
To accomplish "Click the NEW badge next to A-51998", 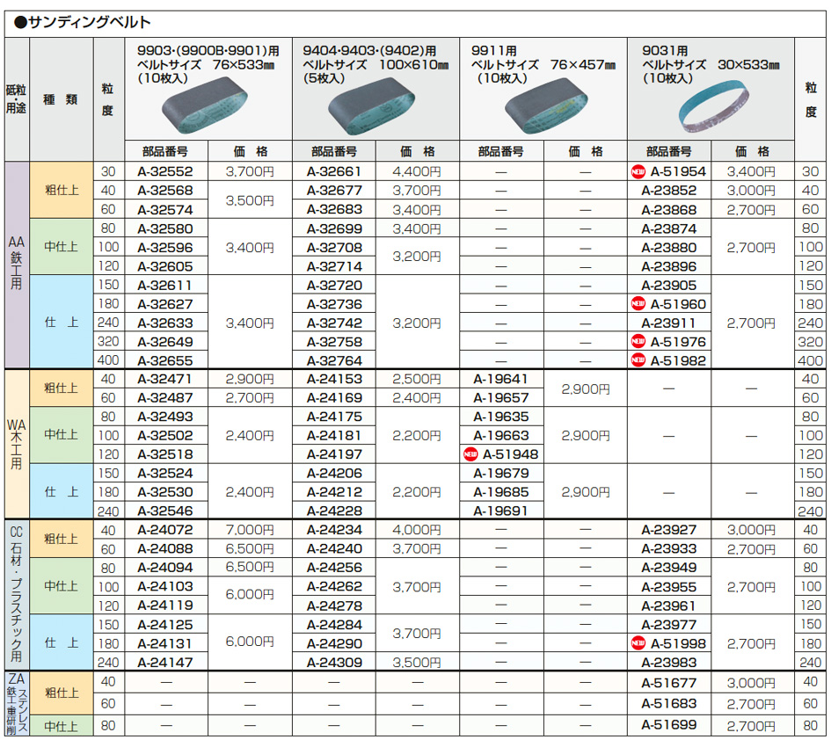I will pos(638,643).
